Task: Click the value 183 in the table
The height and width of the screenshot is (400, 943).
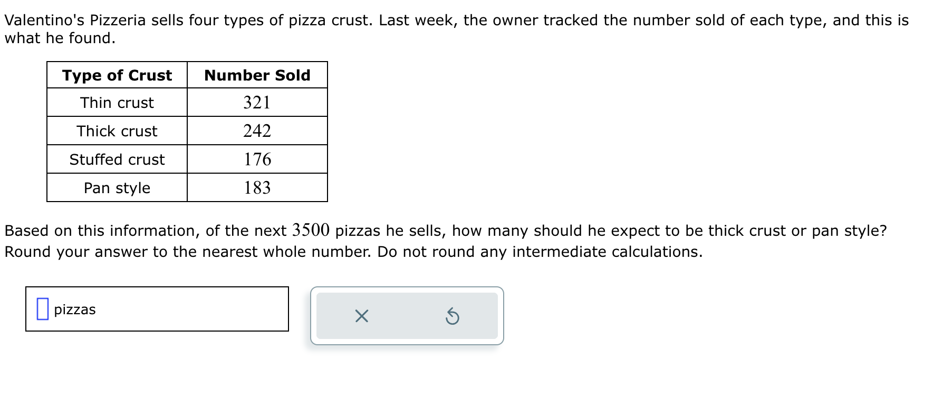Action: pos(257,187)
